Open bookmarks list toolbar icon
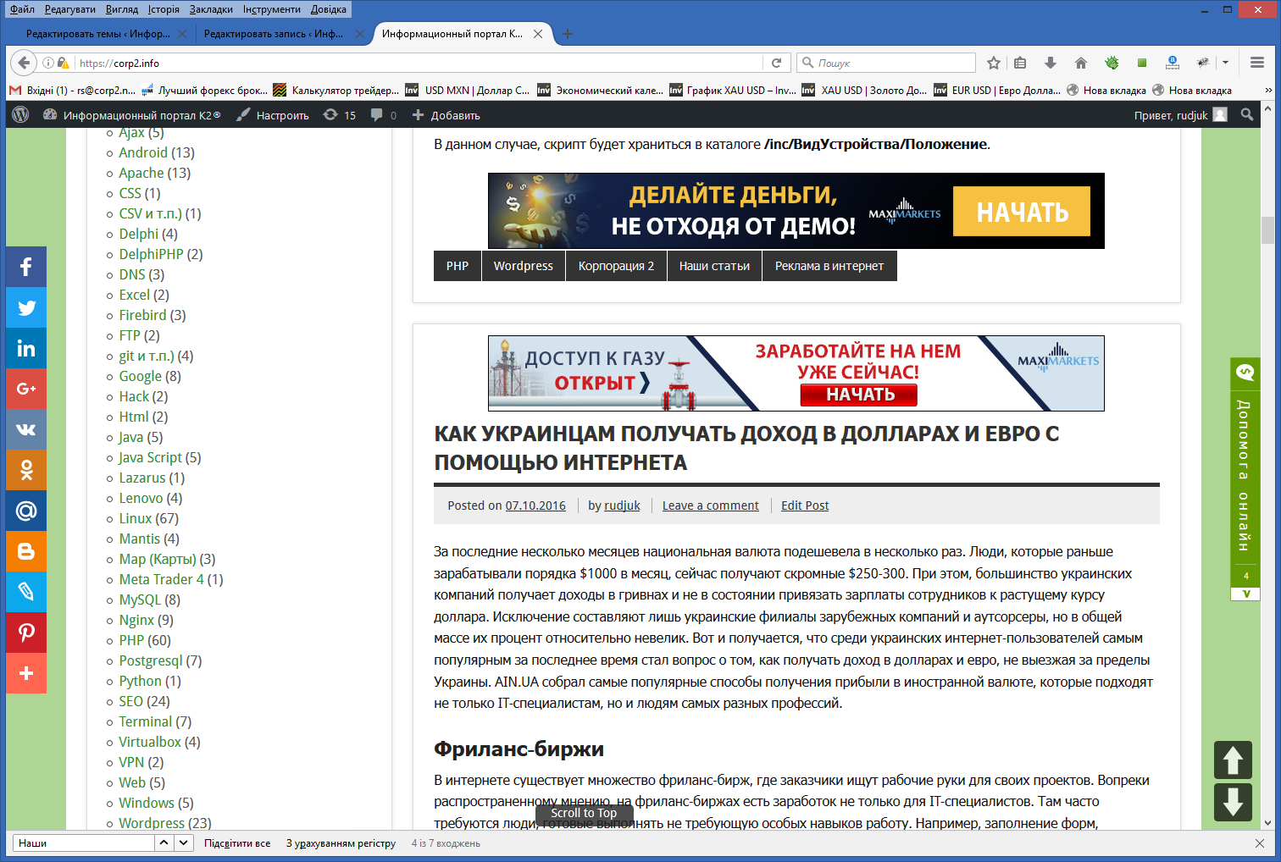This screenshot has width=1281, height=862. [1020, 63]
